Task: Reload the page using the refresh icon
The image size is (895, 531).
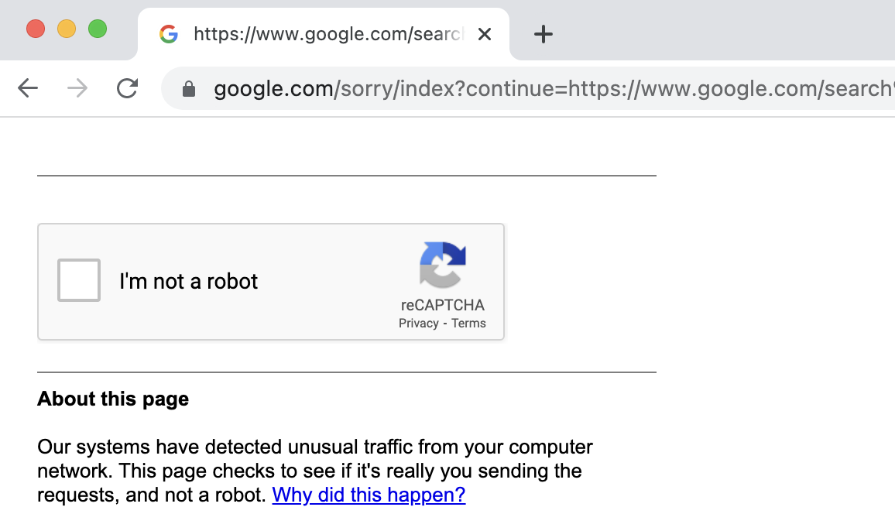Action: (x=126, y=88)
